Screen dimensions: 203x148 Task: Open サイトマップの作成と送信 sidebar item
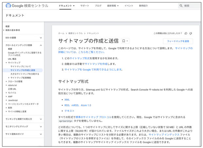[23, 70]
